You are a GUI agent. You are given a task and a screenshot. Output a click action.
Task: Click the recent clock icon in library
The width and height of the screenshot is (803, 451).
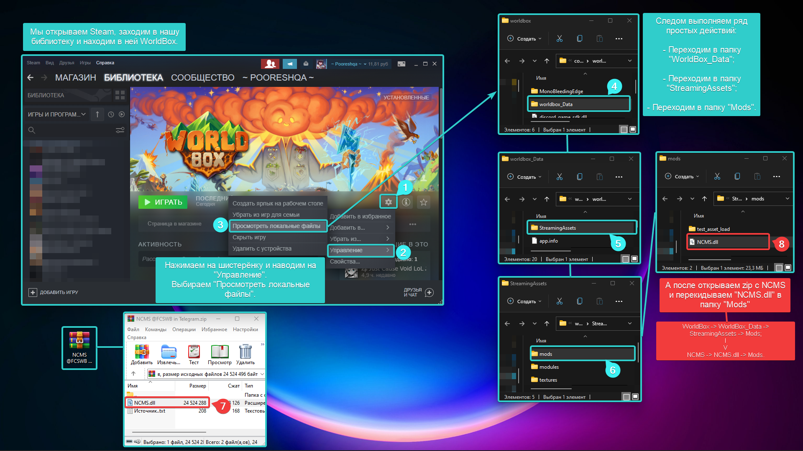pyautogui.click(x=111, y=114)
